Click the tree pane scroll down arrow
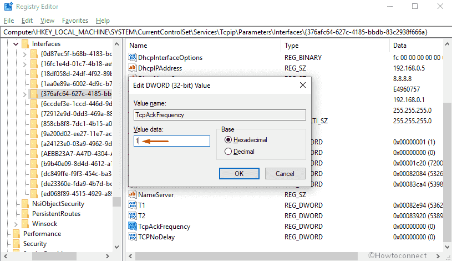The image size is (452, 261). coord(117,247)
